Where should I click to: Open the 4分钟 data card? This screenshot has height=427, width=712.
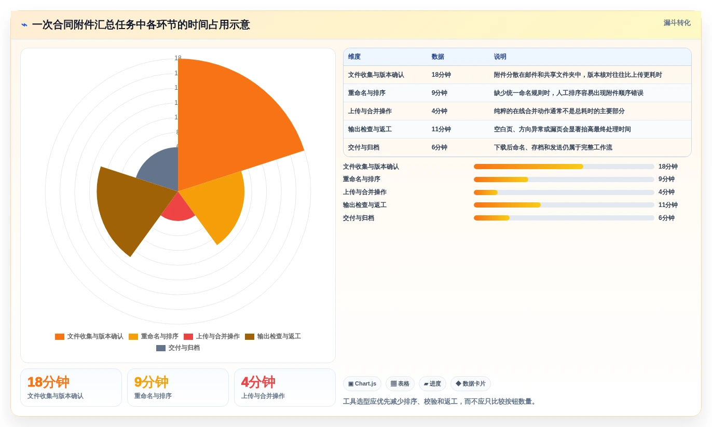click(285, 388)
